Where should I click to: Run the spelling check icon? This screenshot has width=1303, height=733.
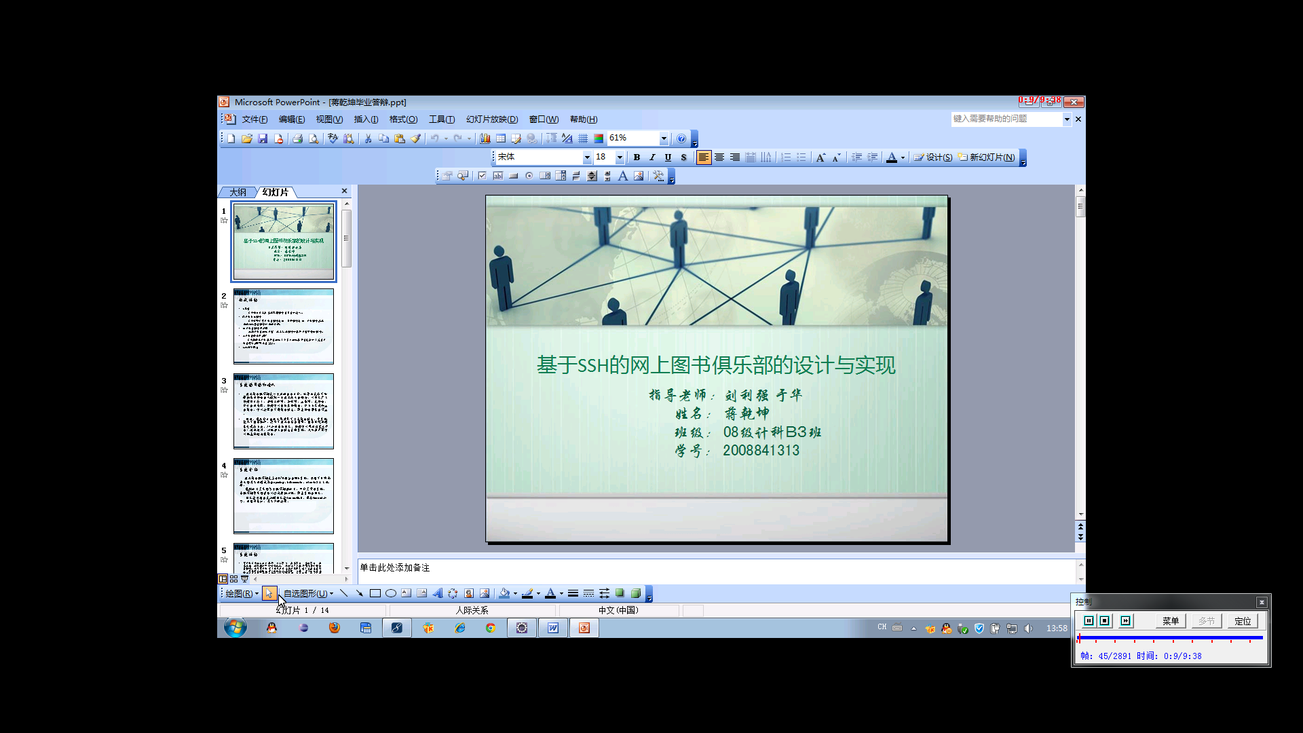(x=333, y=138)
